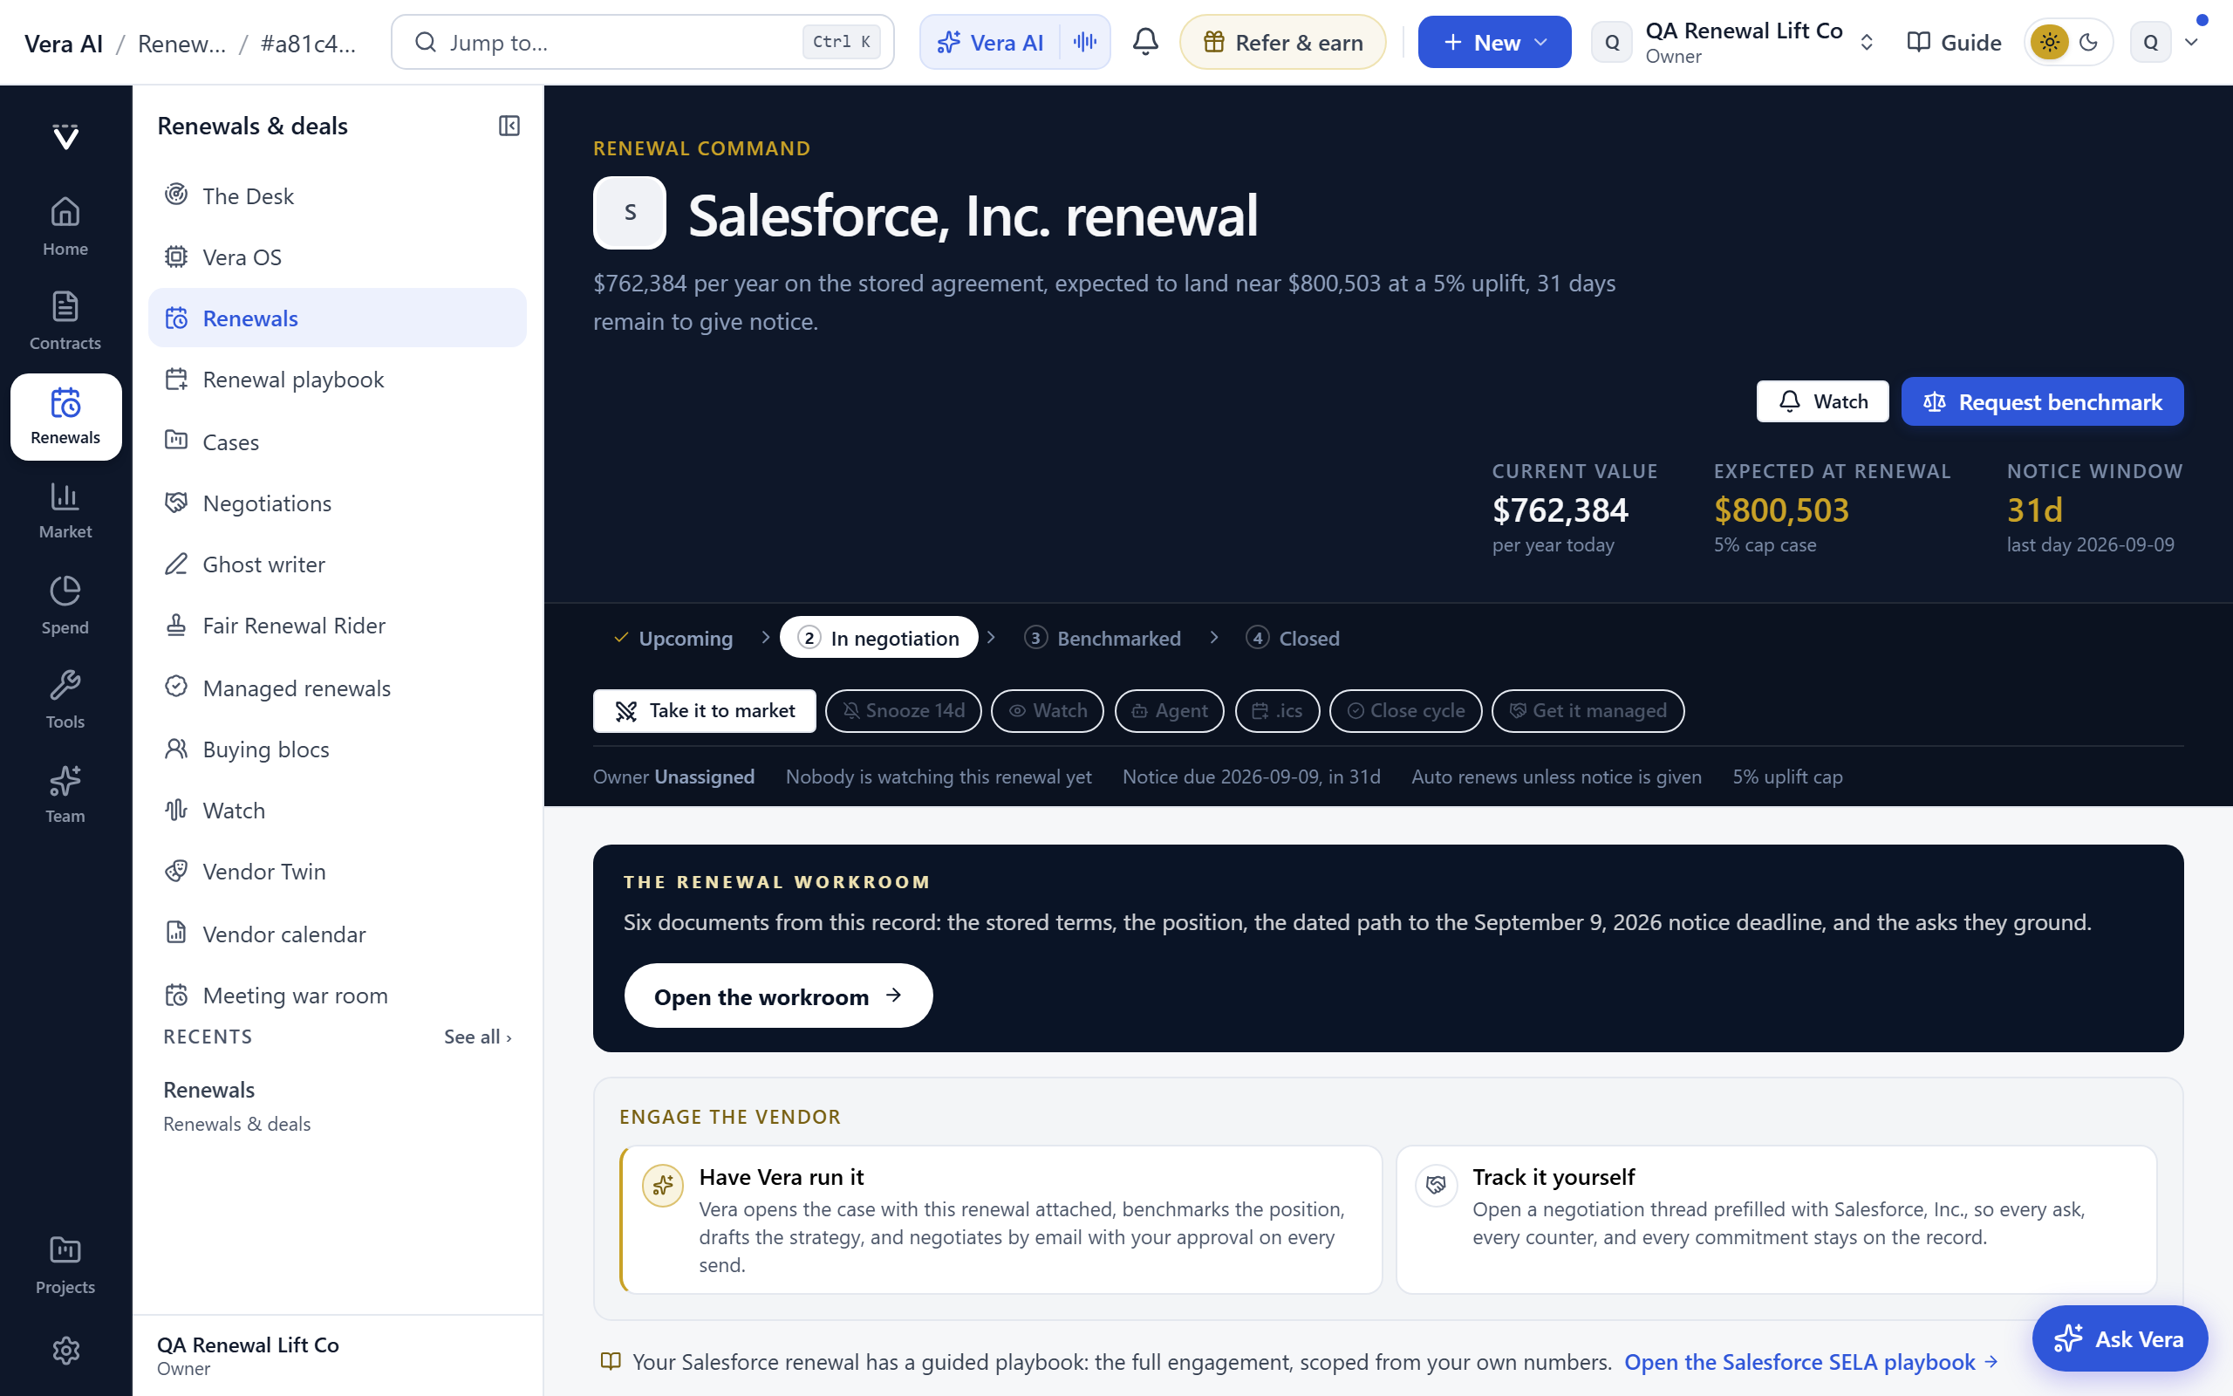Screen dimensions: 2233x1396
Task: Expand the QA Renewal Lift Co workspace switcher
Action: tap(1735, 42)
